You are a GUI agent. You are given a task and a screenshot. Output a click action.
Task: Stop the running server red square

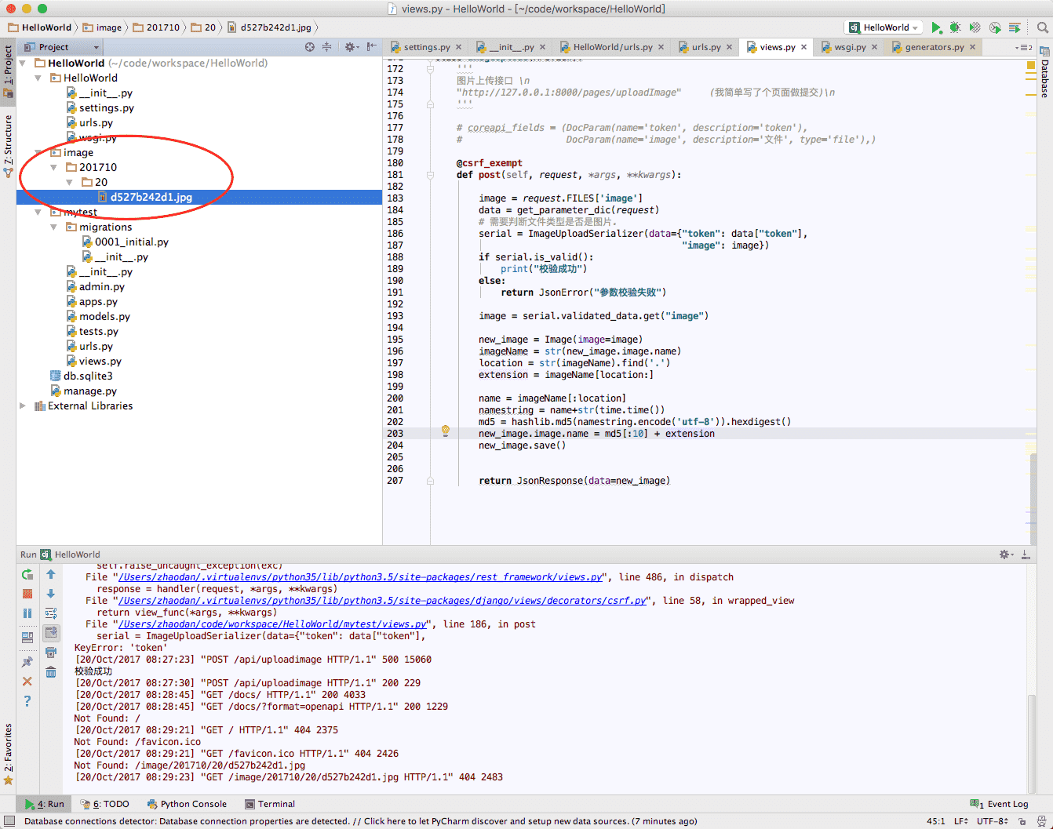click(27, 594)
